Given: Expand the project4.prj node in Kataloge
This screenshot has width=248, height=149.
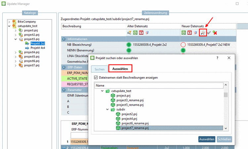Looking at the screenshot, I should click(16, 52).
